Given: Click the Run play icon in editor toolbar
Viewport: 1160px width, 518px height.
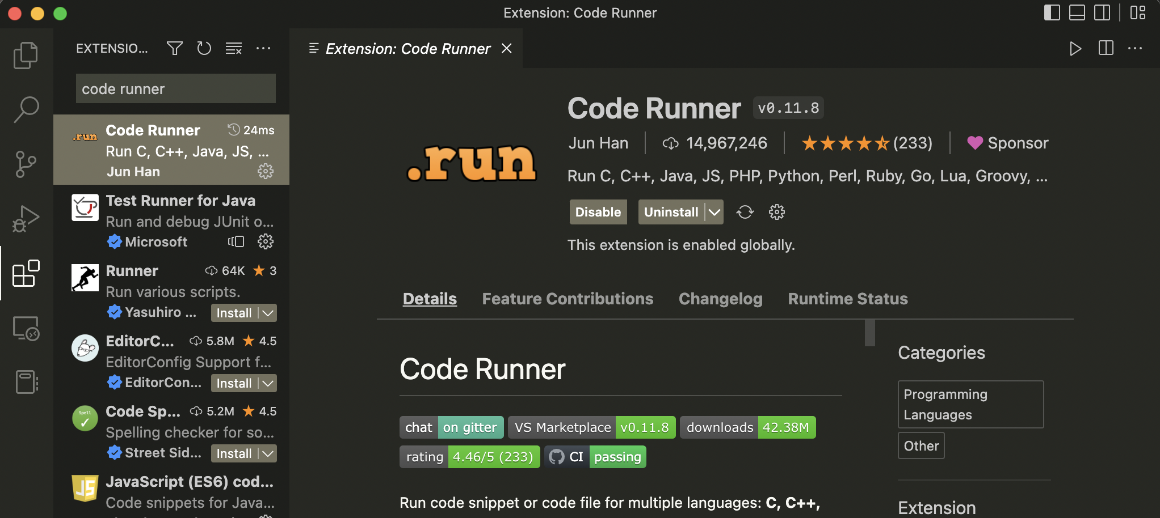Looking at the screenshot, I should click(x=1075, y=49).
